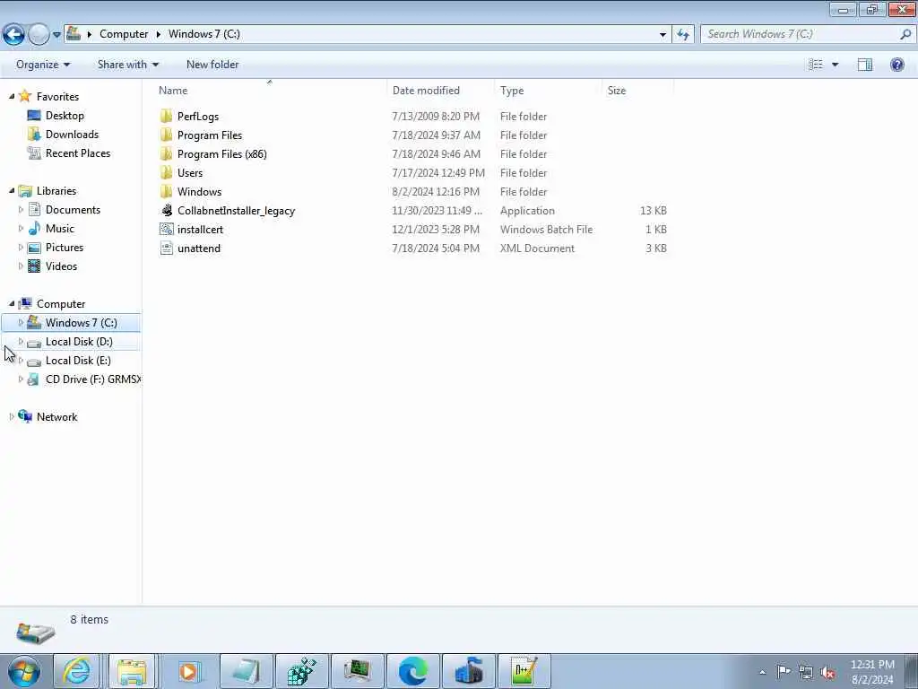Image resolution: width=918 pixels, height=689 pixels.
Task: Open Desktop in Favorites
Action: click(65, 116)
